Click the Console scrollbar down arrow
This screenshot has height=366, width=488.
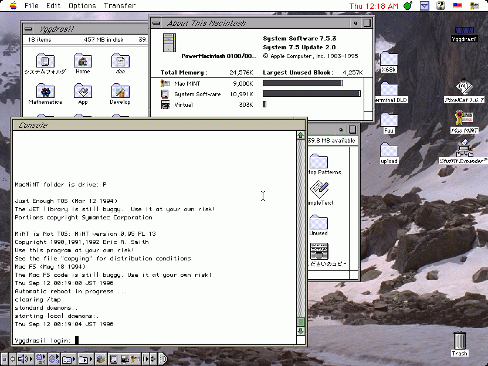pyautogui.click(x=300, y=331)
